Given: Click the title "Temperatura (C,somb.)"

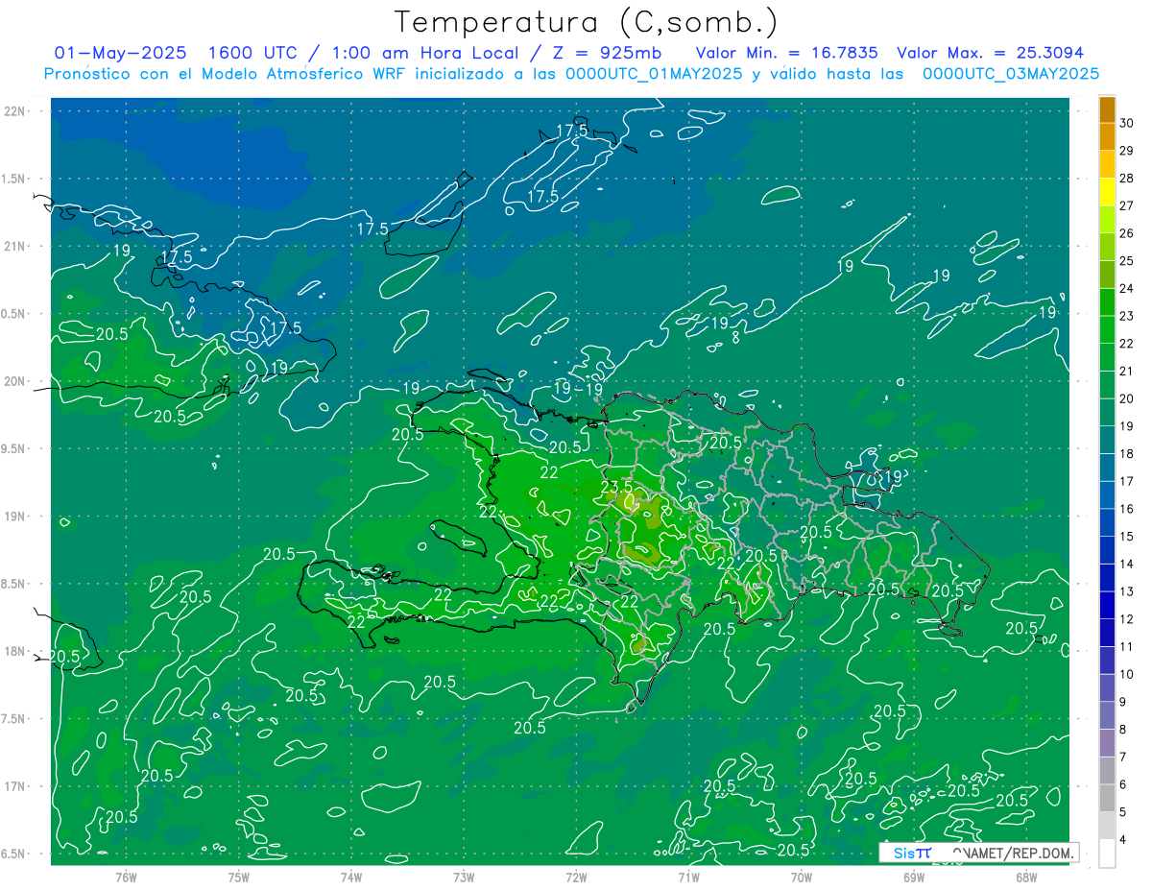Looking at the screenshot, I should pos(586,22).
